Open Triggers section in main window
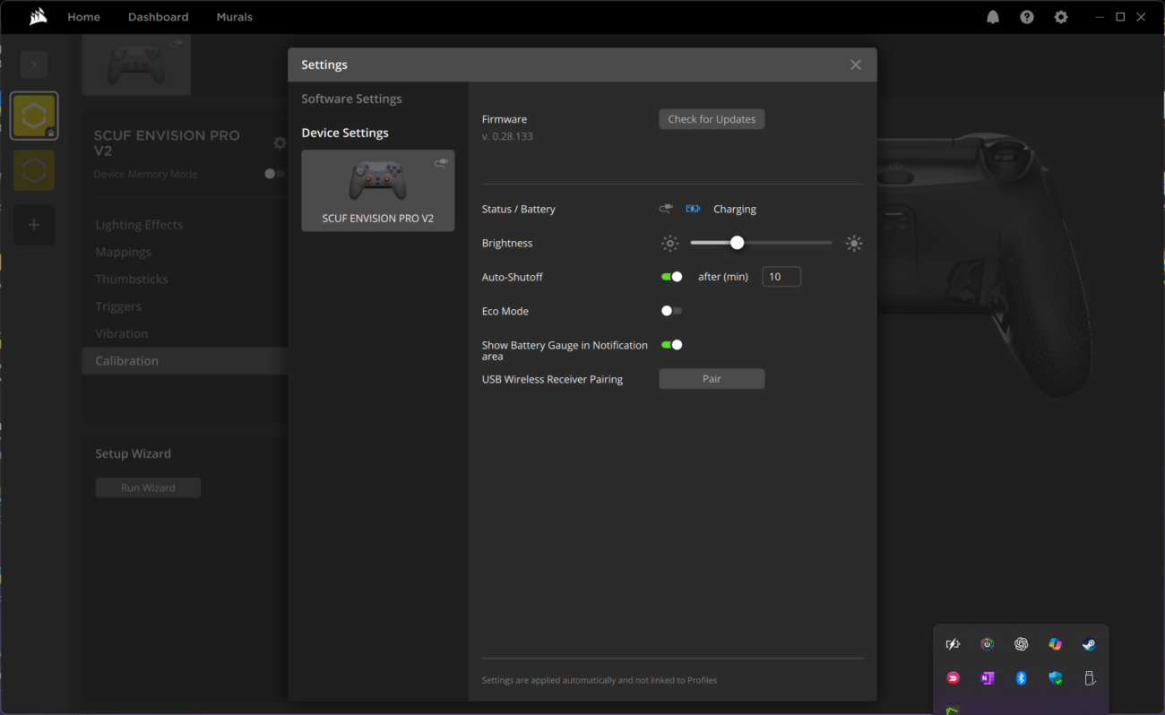The height and width of the screenshot is (715, 1165). pos(118,306)
